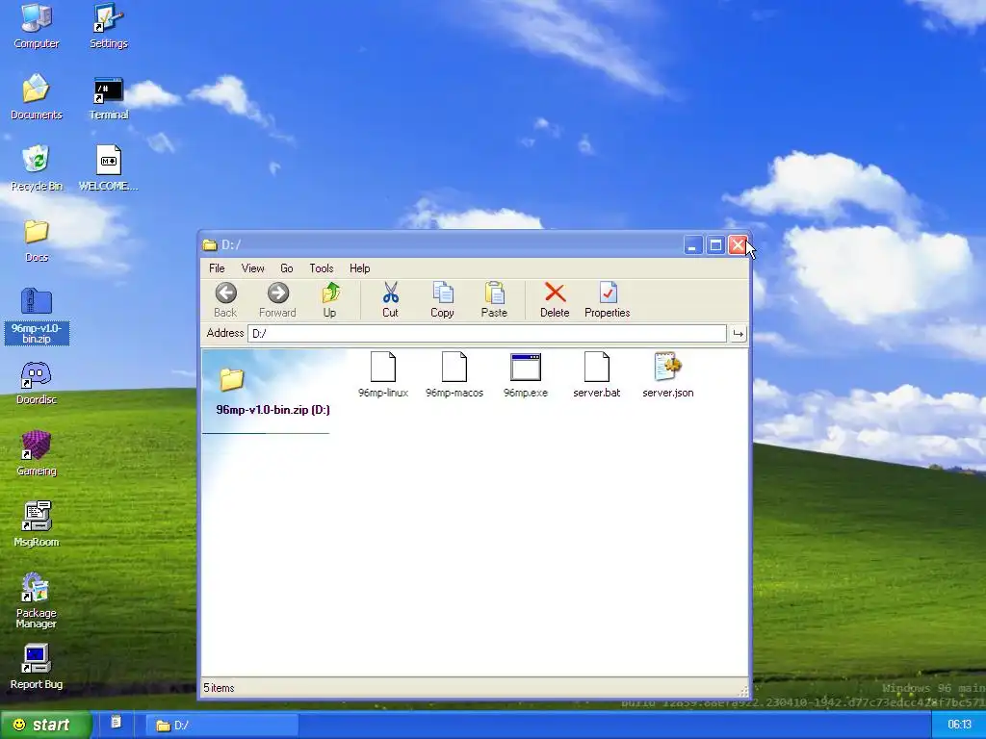The height and width of the screenshot is (739, 986).
Task: Close the D:/ explorer window
Action: pyautogui.click(x=738, y=245)
